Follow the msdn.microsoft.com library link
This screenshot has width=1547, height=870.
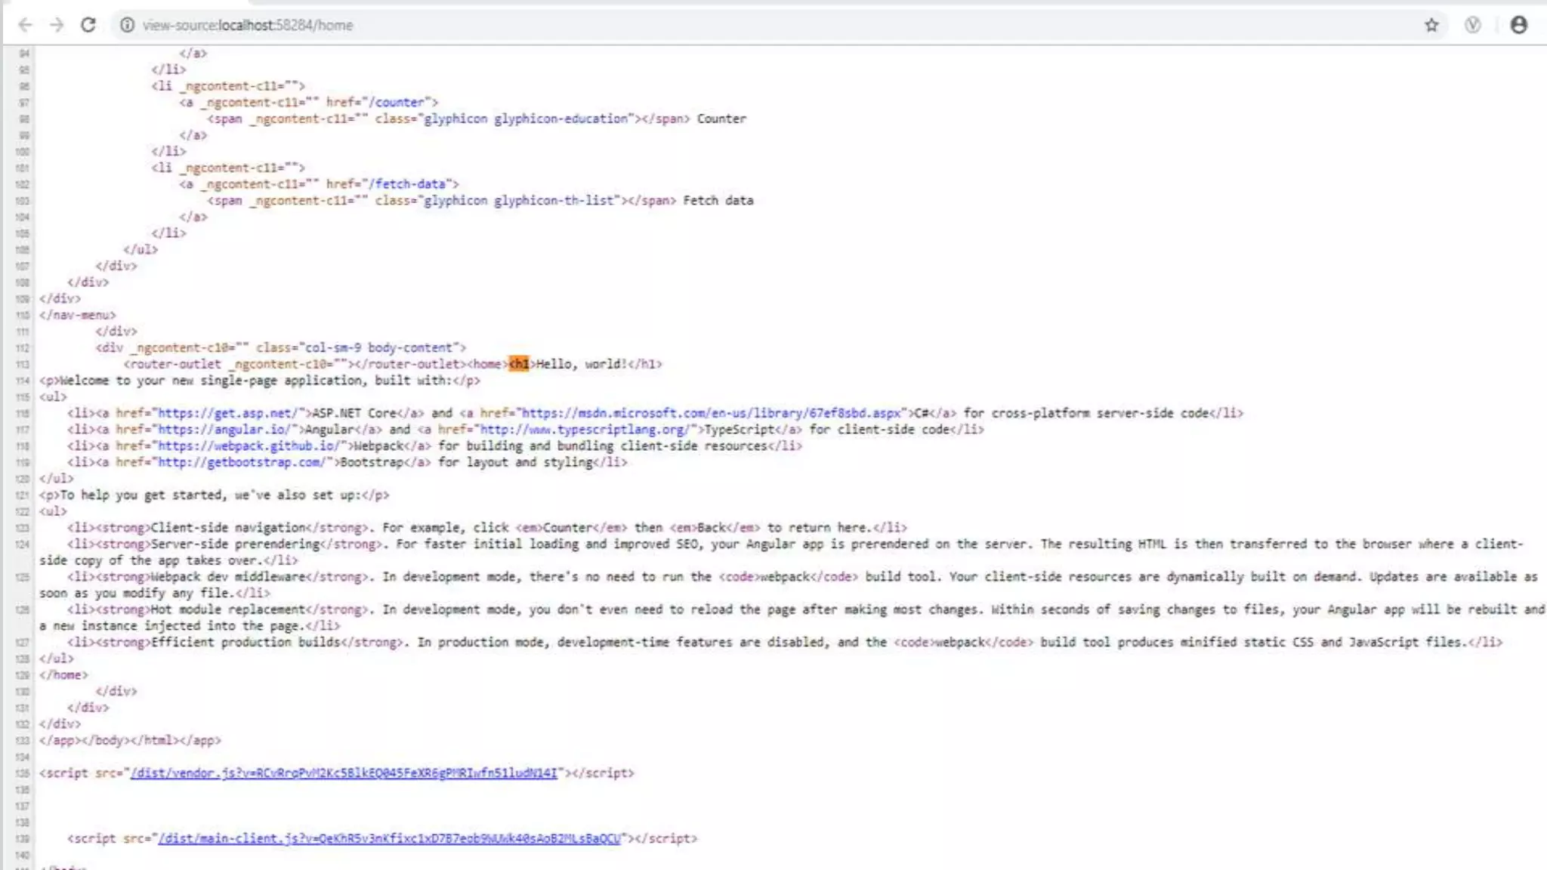pyautogui.click(x=711, y=413)
